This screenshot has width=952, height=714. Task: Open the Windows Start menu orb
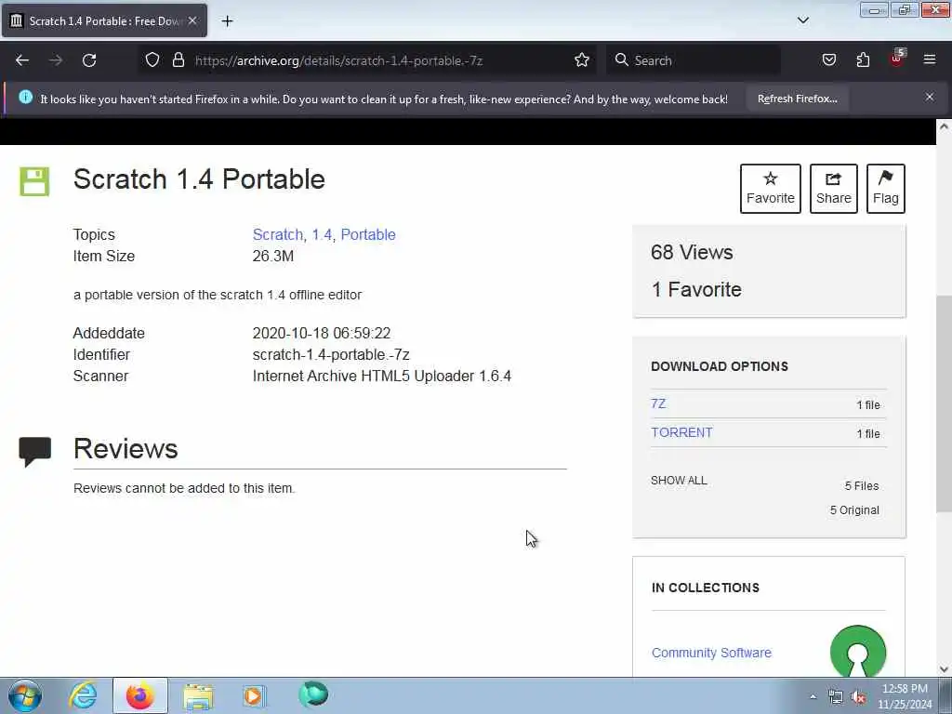pos(25,695)
